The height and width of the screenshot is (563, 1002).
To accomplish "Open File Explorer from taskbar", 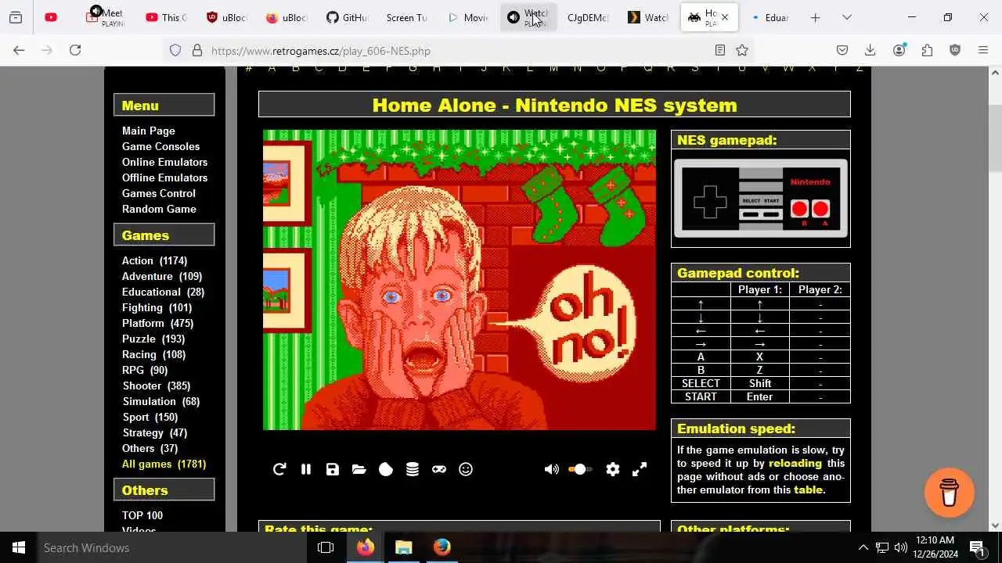I will tap(404, 547).
